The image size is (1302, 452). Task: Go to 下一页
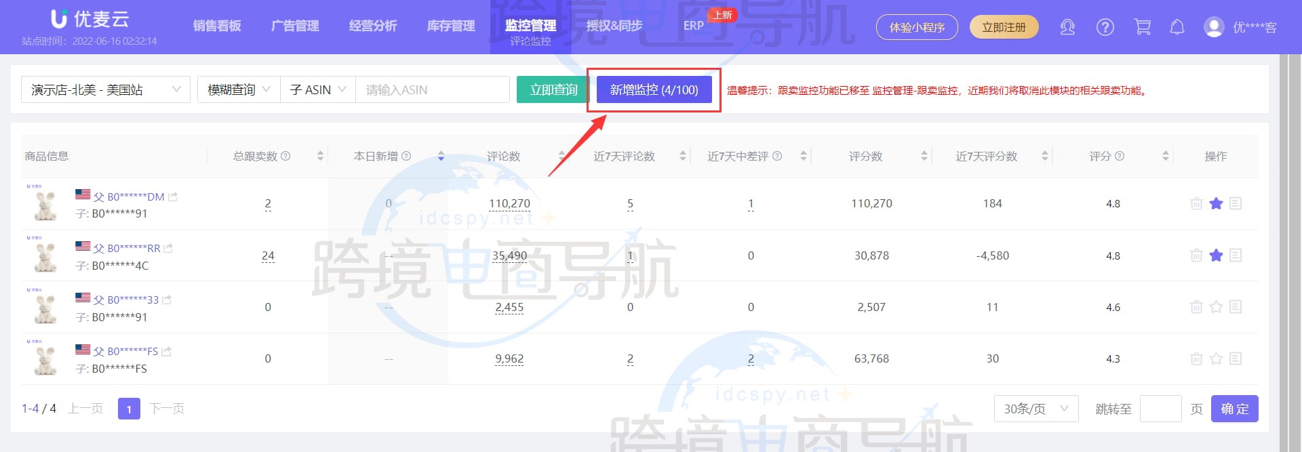[x=167, y=409]
